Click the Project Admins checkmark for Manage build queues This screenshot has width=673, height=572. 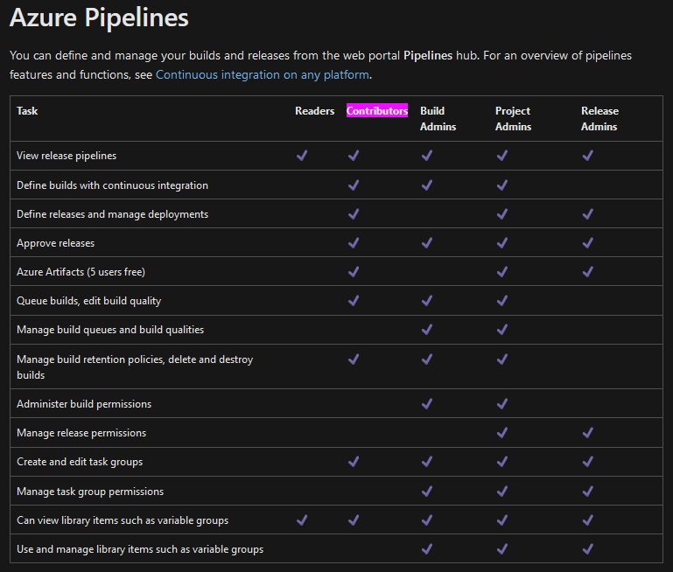point(502,330)
